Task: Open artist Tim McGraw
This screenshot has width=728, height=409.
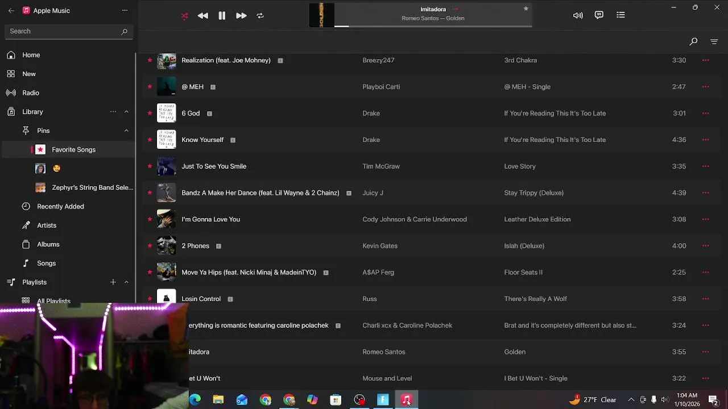Action: (381, 166)
